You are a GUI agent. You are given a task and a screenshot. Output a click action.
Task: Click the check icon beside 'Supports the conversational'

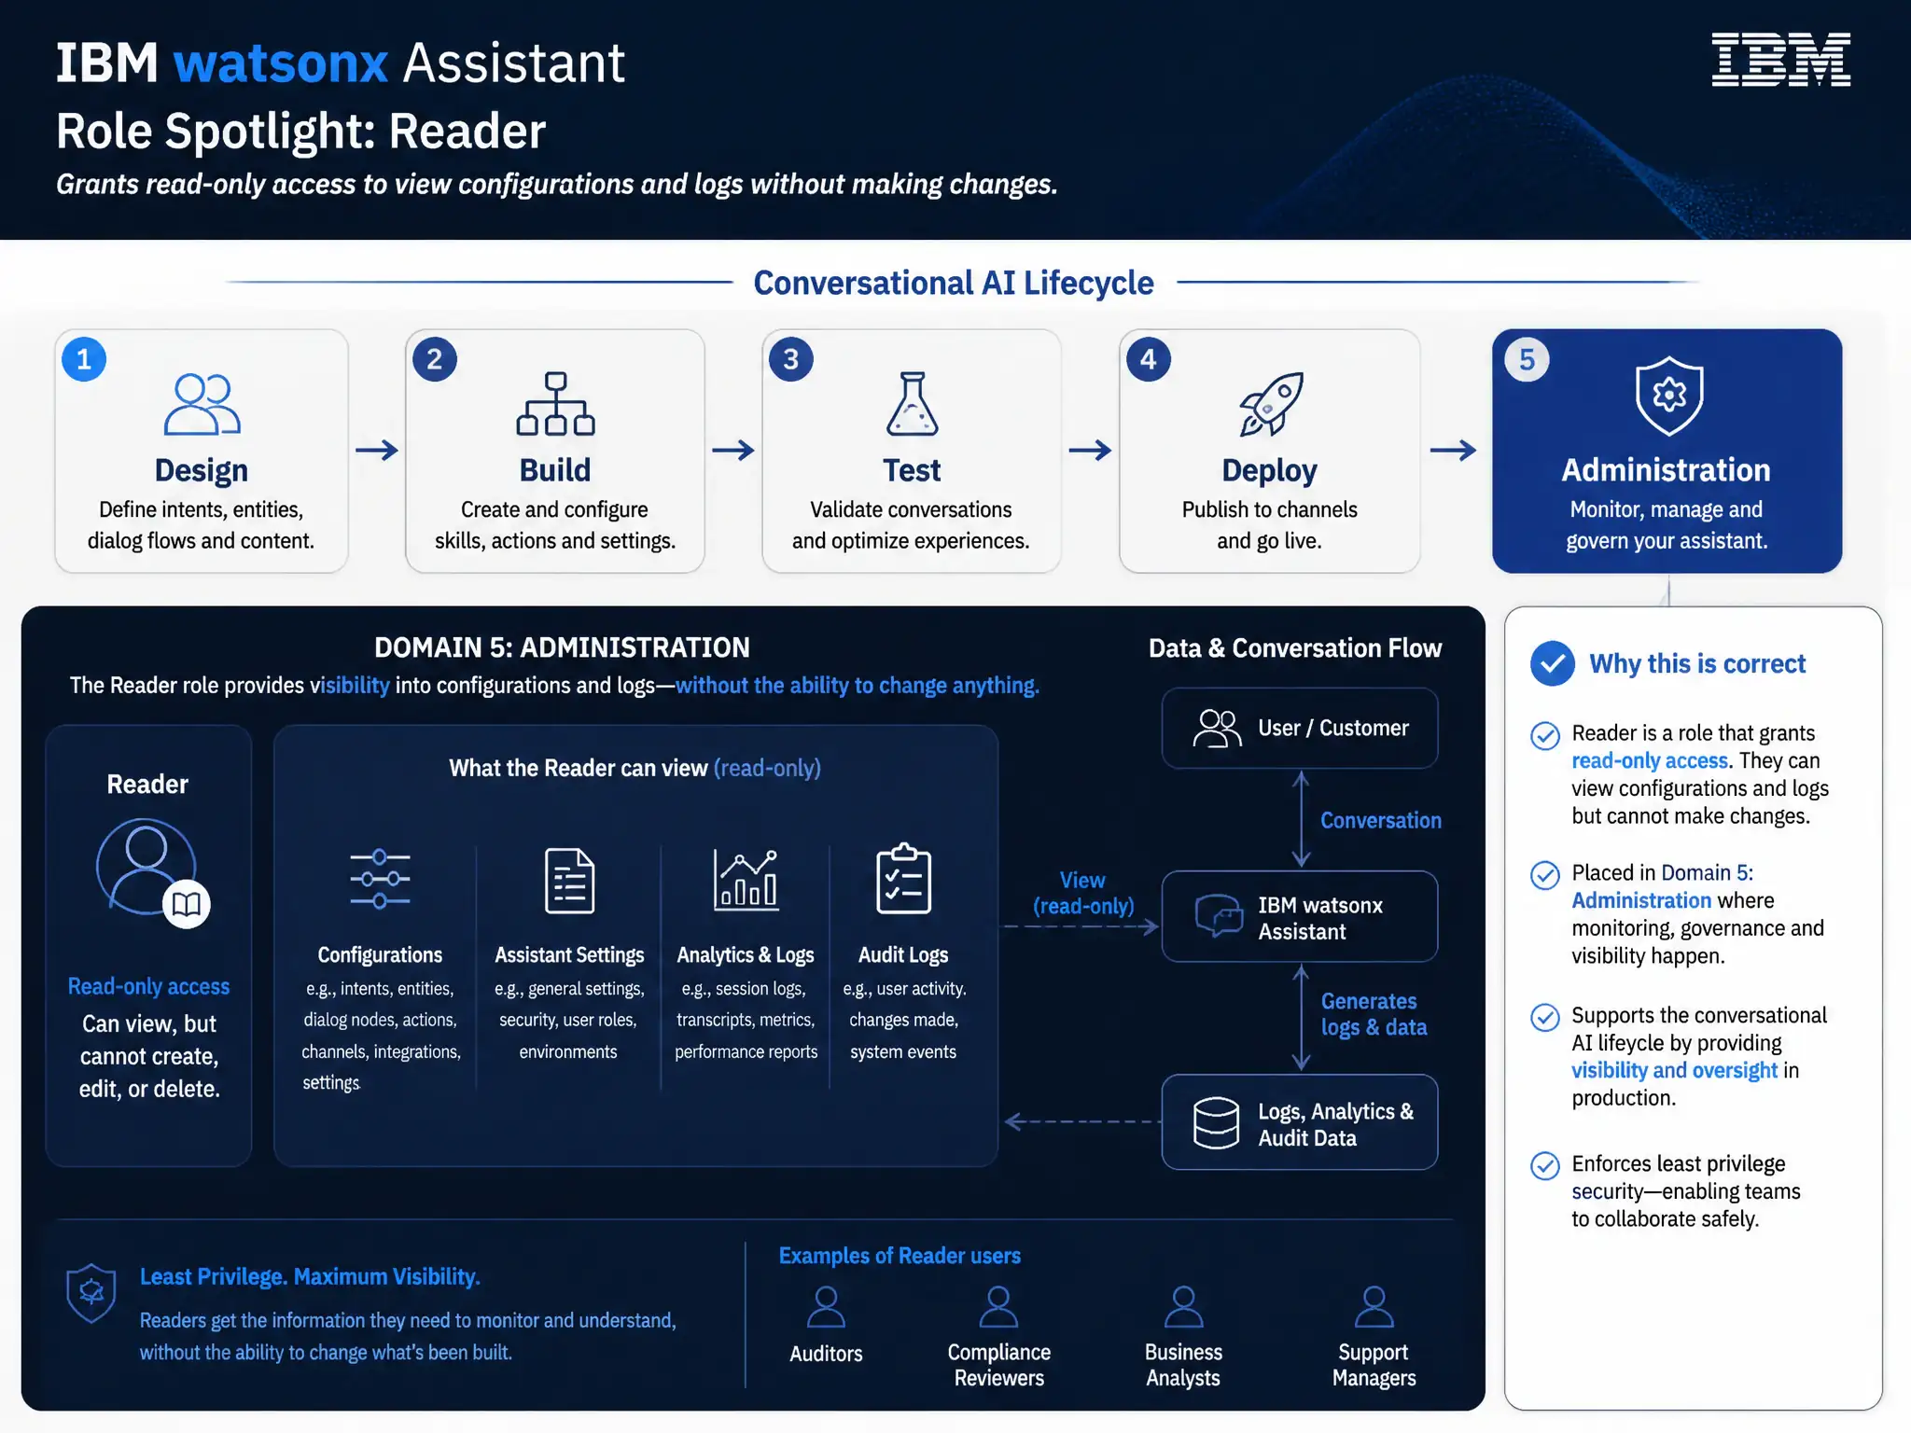tap(1545, 1017)
